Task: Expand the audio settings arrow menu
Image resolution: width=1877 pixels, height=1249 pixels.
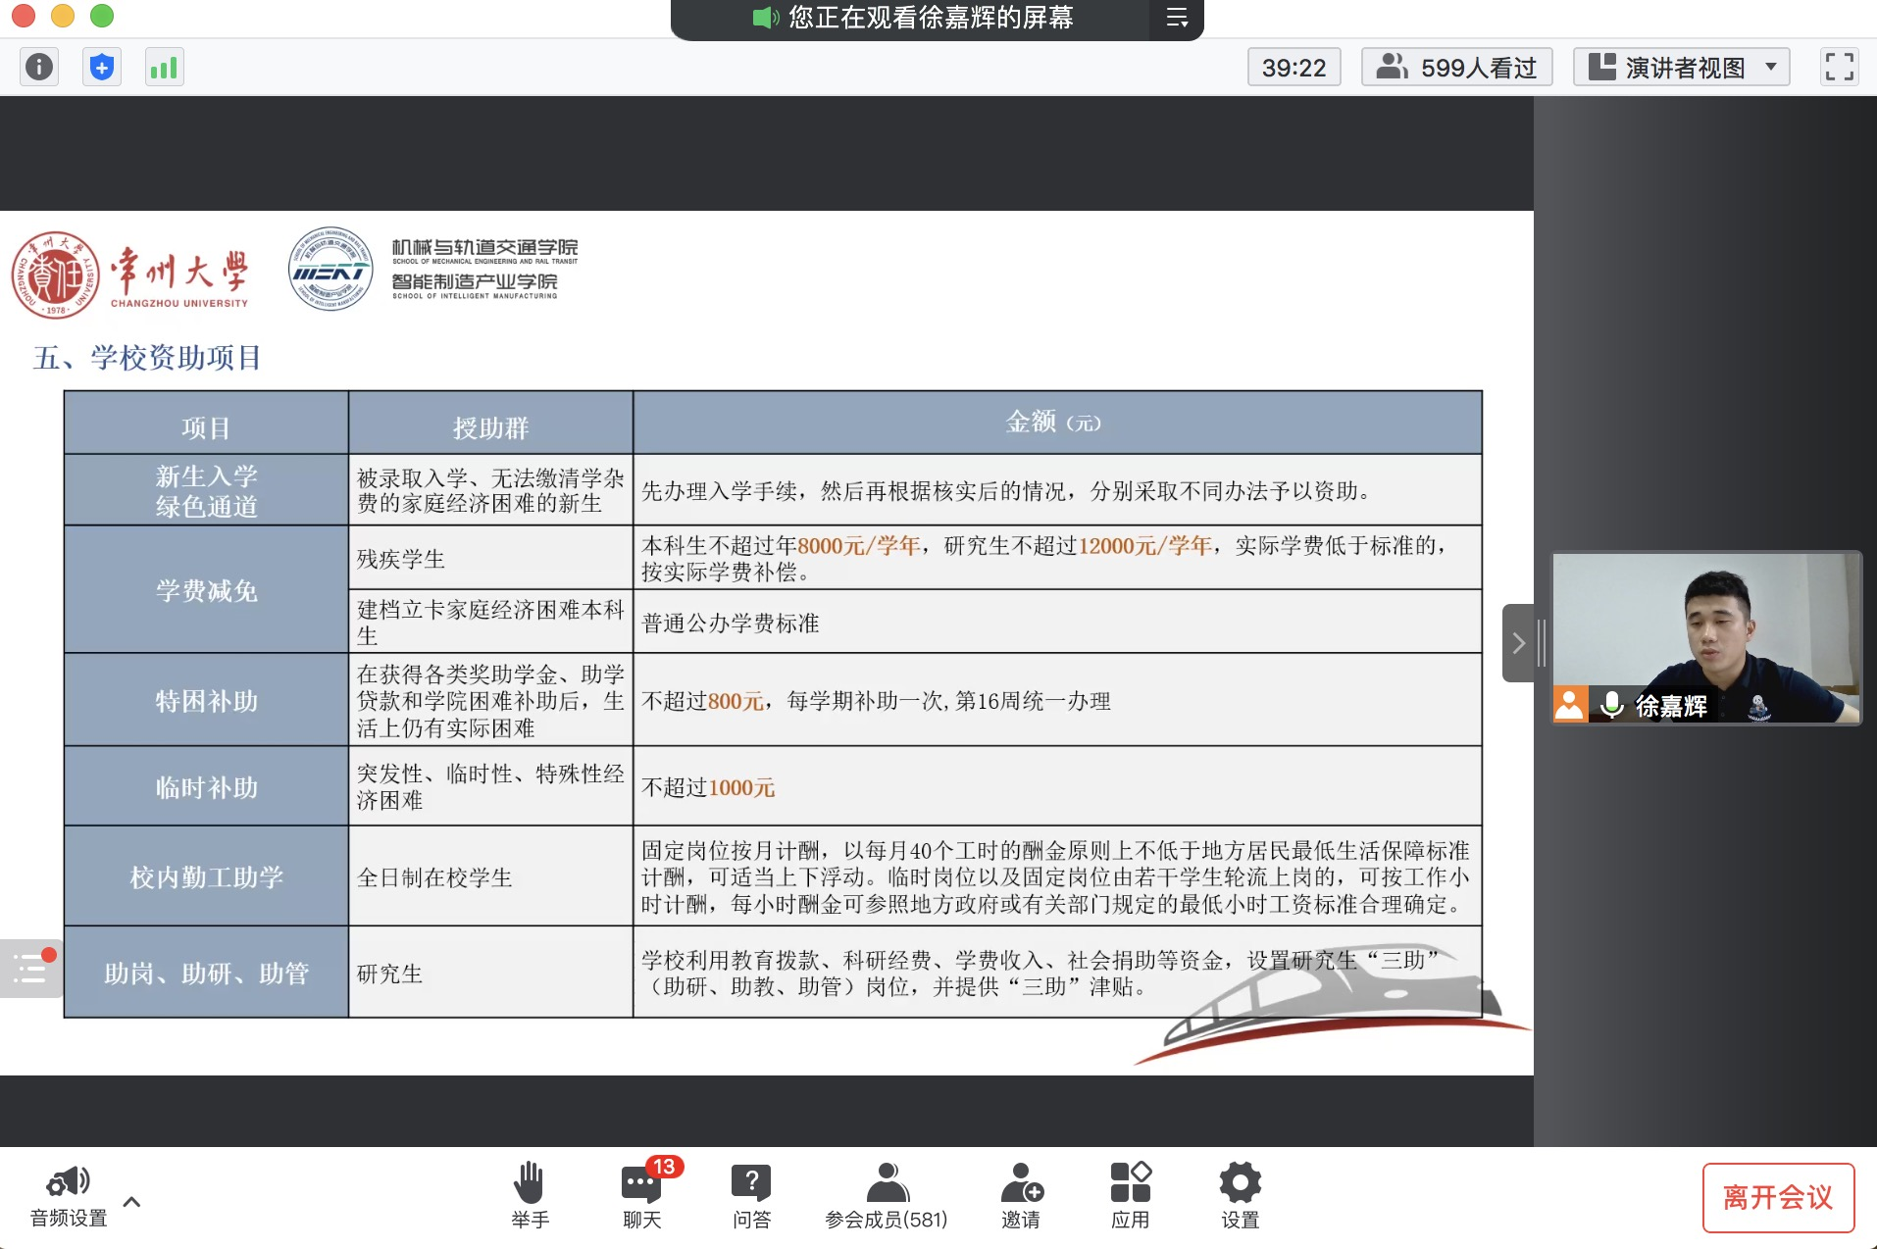Action: 131,1201
